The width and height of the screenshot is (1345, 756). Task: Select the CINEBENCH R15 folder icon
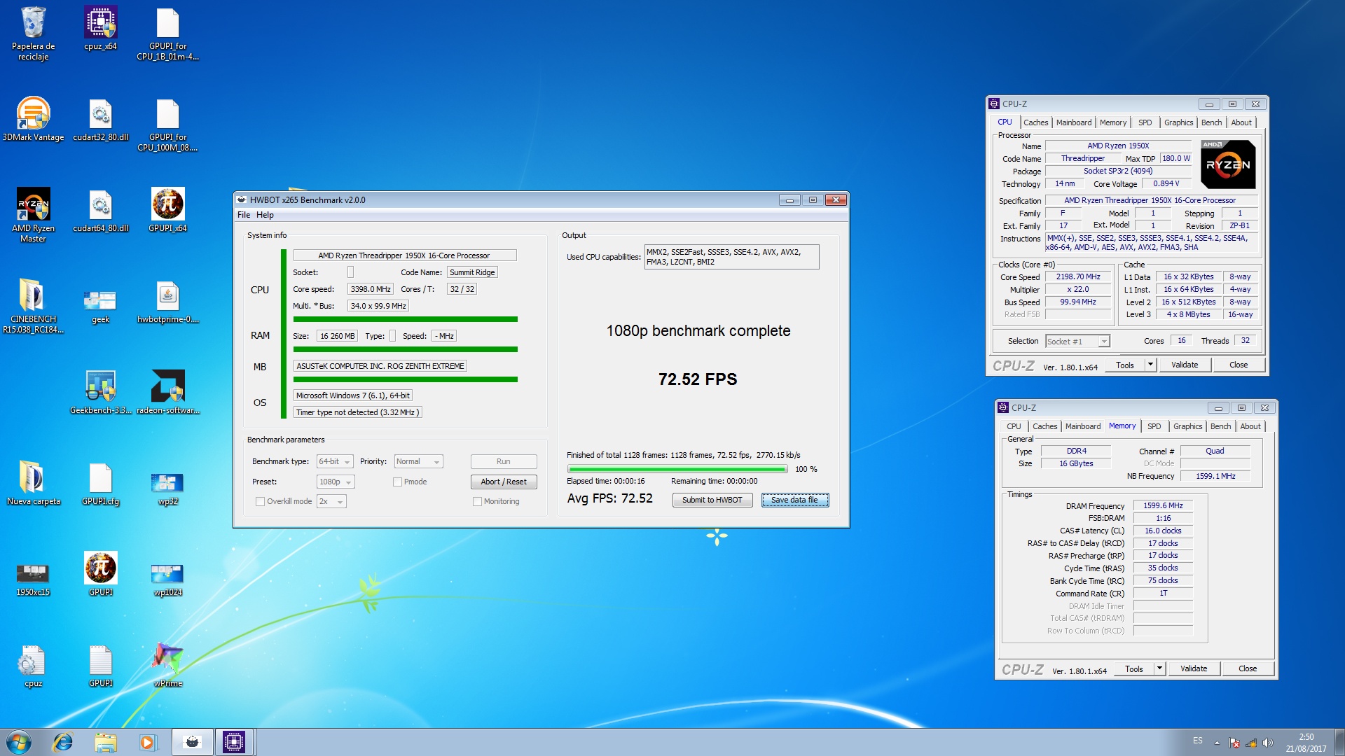point(33,306)
